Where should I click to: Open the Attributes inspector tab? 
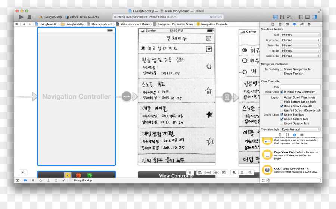pyautogui.click(x=295, y=24)
